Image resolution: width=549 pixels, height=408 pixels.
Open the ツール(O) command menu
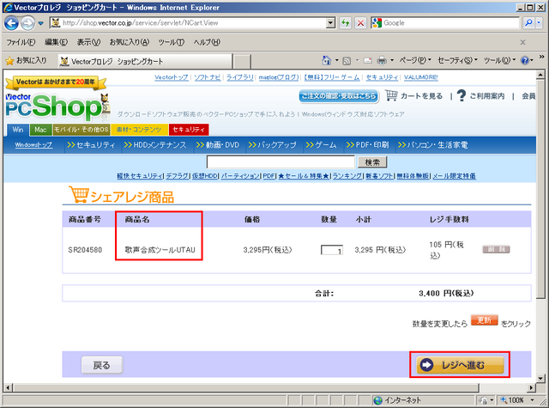pos(499,60)
